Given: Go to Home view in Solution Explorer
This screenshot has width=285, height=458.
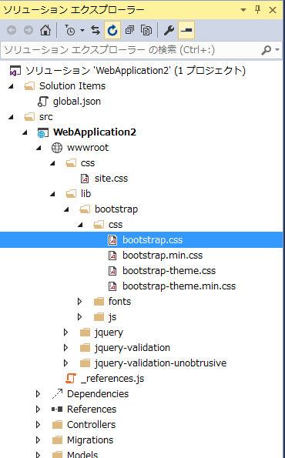Looking at the screenshot, I should (x=45, y=30).
